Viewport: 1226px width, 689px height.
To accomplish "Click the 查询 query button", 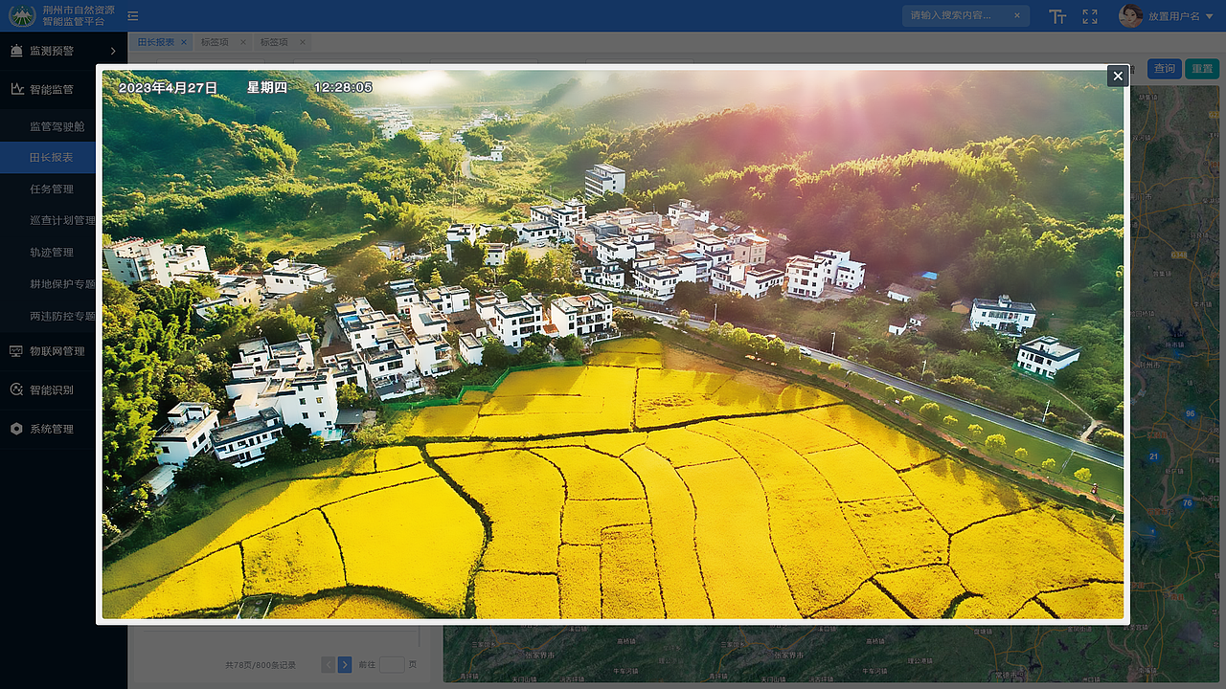I will pyautogui.click(x=1165, y=69).
